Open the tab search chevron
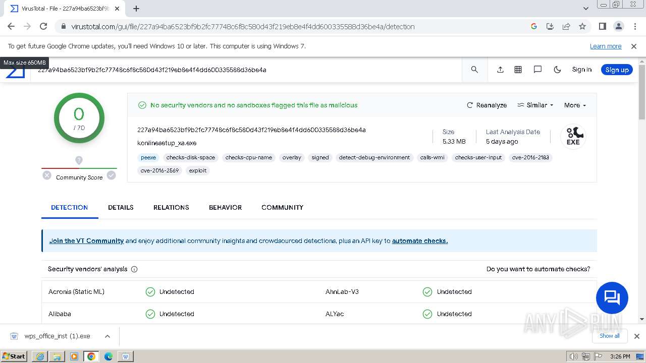Viewport: 646px width, 363px height. pos(585,9)
